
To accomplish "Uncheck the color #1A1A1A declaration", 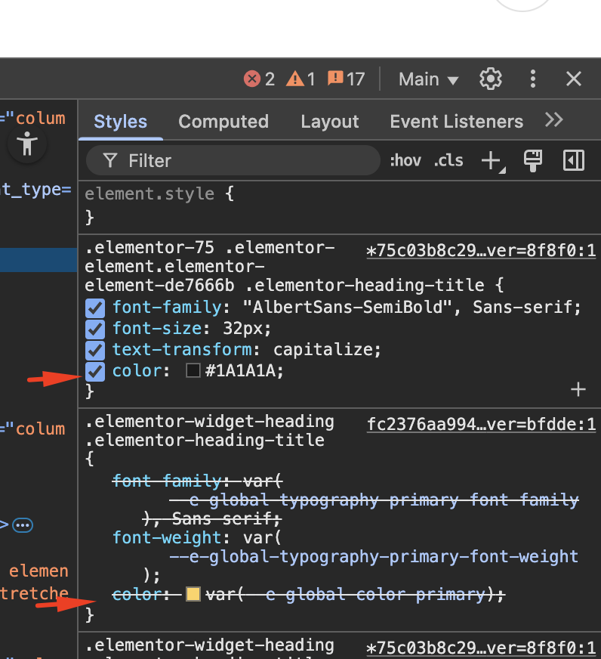I will (95, 372).
